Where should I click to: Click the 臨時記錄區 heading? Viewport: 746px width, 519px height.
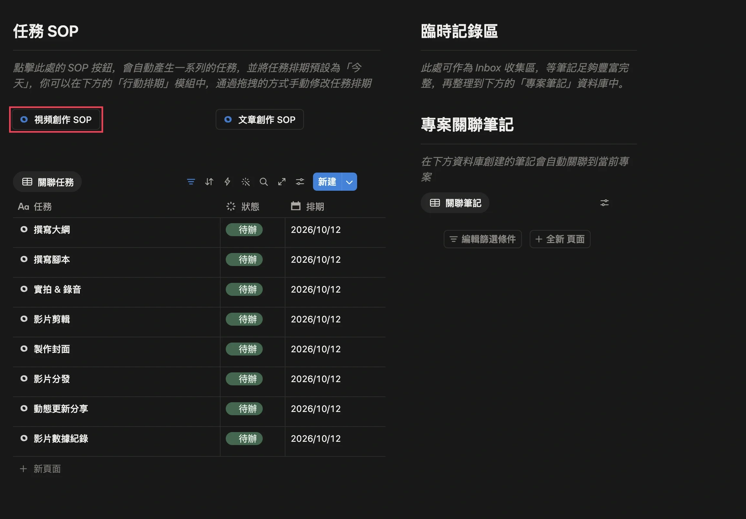click(459, 31)
